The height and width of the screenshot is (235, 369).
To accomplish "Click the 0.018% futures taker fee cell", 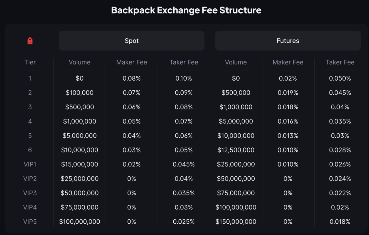I will pyautogui.click(x=340, y=222).
